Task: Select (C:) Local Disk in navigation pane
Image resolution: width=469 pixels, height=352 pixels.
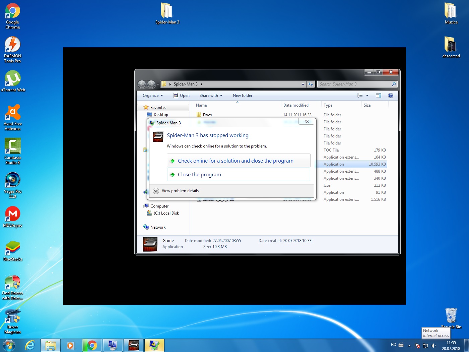Action: [x=166, y=213]
